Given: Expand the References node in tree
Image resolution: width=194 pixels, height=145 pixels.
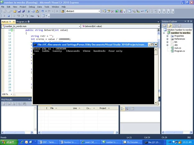Looking at the screenshot, I should click(167, 39).
